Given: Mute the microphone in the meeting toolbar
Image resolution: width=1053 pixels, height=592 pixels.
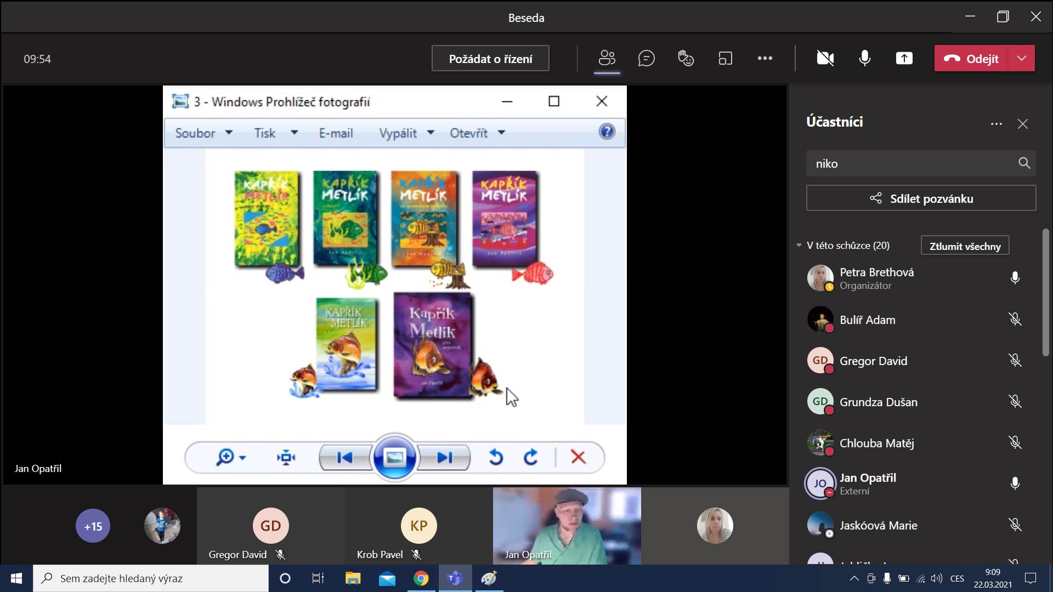Looking at the screenshot, I should point(864,58).
